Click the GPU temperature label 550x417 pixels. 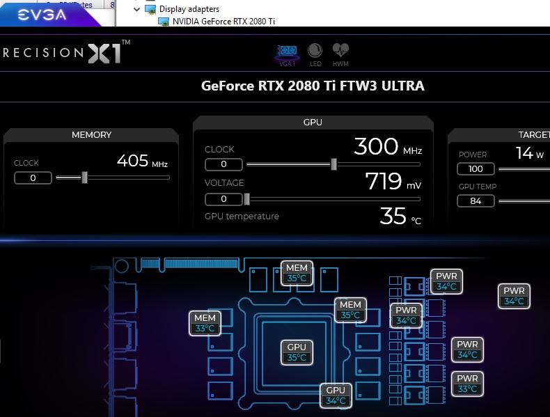coord(242,216)
